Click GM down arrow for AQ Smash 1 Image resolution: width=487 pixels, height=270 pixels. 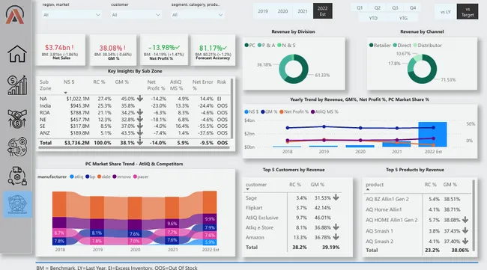465,230
